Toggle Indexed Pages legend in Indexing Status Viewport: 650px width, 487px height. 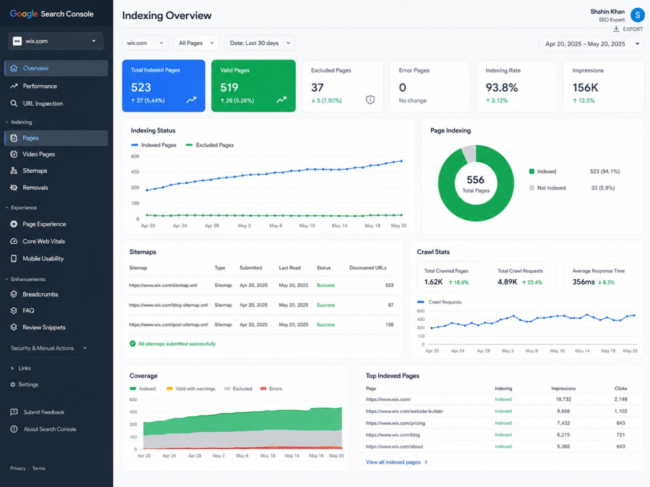coord(154,145)
